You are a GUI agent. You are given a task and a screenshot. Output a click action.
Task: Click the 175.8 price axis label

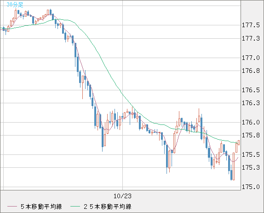(251, 136)
